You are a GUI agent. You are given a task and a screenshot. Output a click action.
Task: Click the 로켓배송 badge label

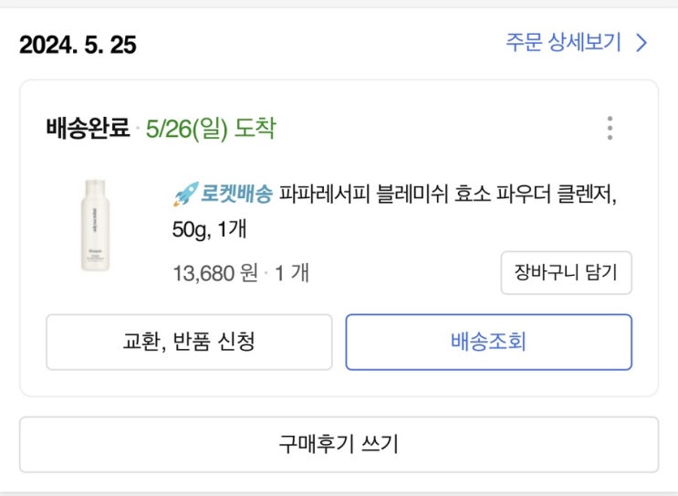[237, 195]
